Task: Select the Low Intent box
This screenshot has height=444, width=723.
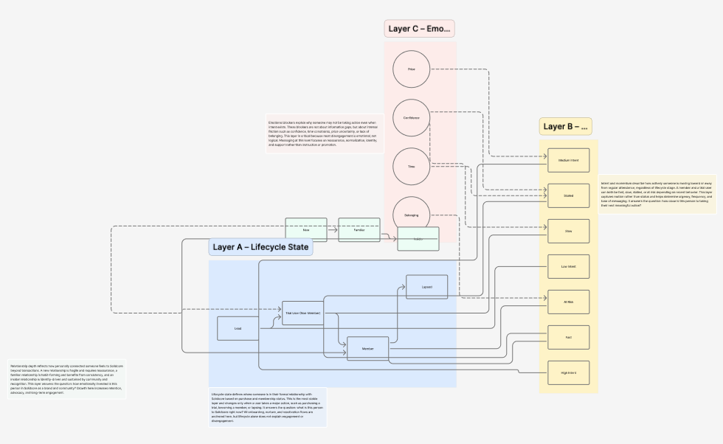Action: click(569, 266)
